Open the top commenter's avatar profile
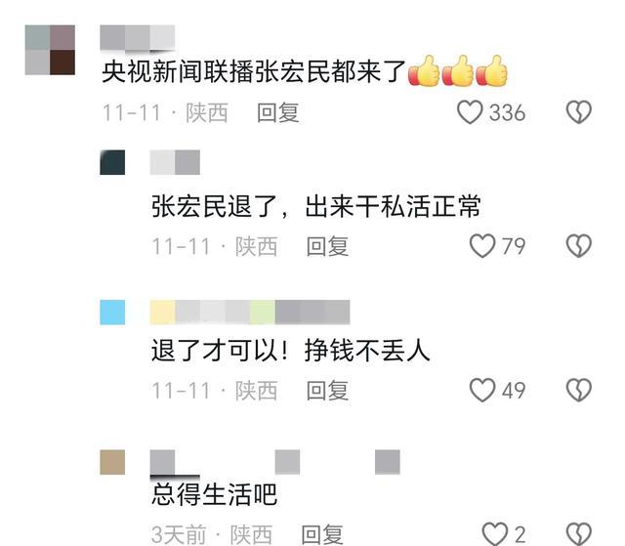Image resolution: width=625 pixels, height=546 pixels. (50, 50)
